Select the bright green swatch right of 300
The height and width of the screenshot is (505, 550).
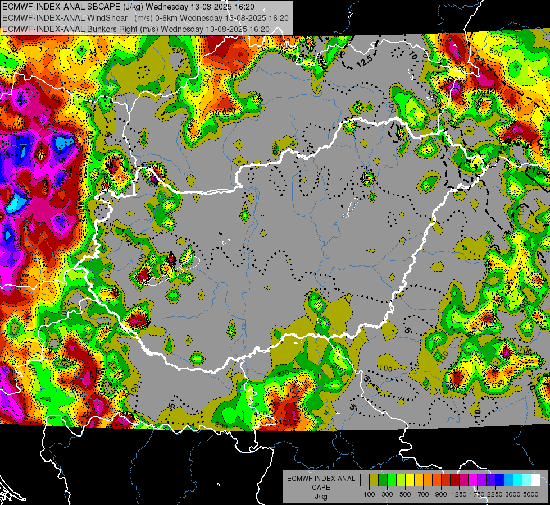[392, 480]
